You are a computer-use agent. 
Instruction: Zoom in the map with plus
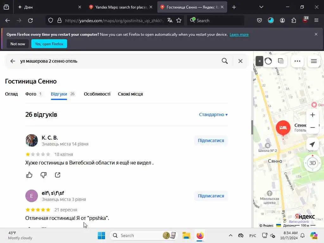(x=312, y=115)
